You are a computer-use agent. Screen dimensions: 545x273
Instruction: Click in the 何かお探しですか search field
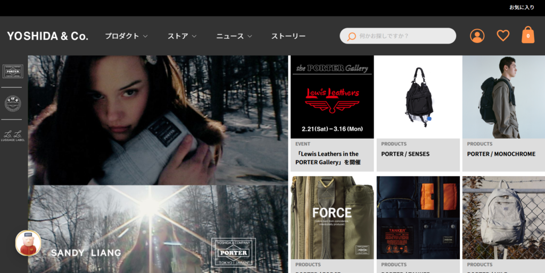coord(404,36)
